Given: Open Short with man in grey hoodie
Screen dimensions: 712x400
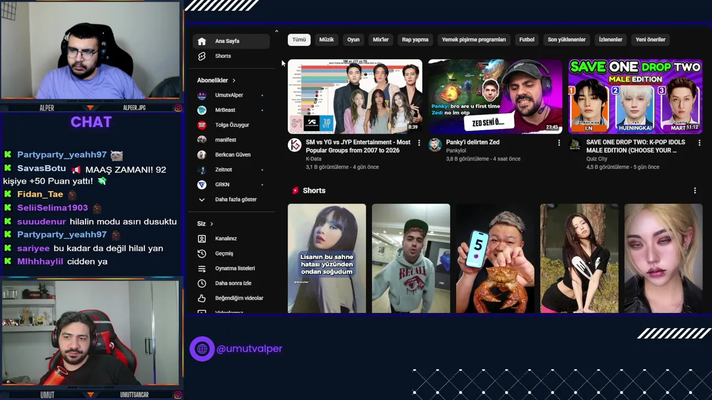Looking at the screenshot, I should point(411,258).
